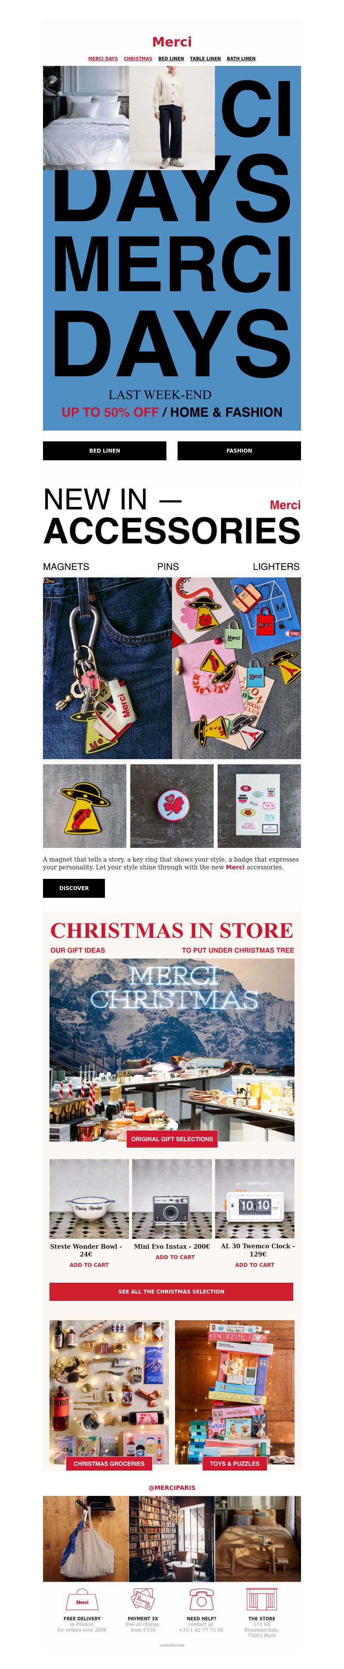Add AL 30 Twemco Clock to cart

coord(255,1264)
